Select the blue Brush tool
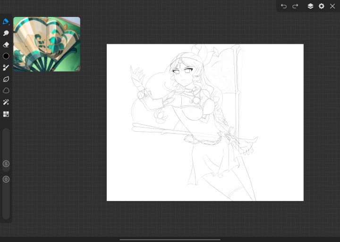 [x=6, y=21]
